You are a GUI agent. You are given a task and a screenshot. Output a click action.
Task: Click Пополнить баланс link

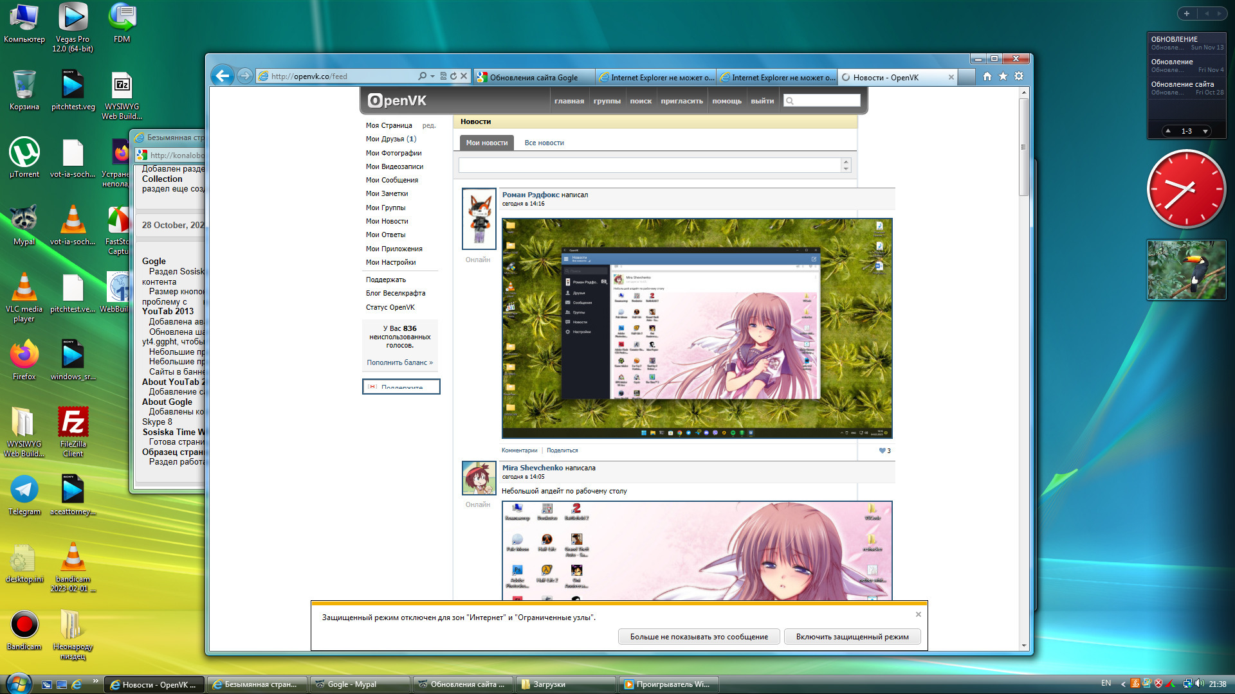pos(399,362)
